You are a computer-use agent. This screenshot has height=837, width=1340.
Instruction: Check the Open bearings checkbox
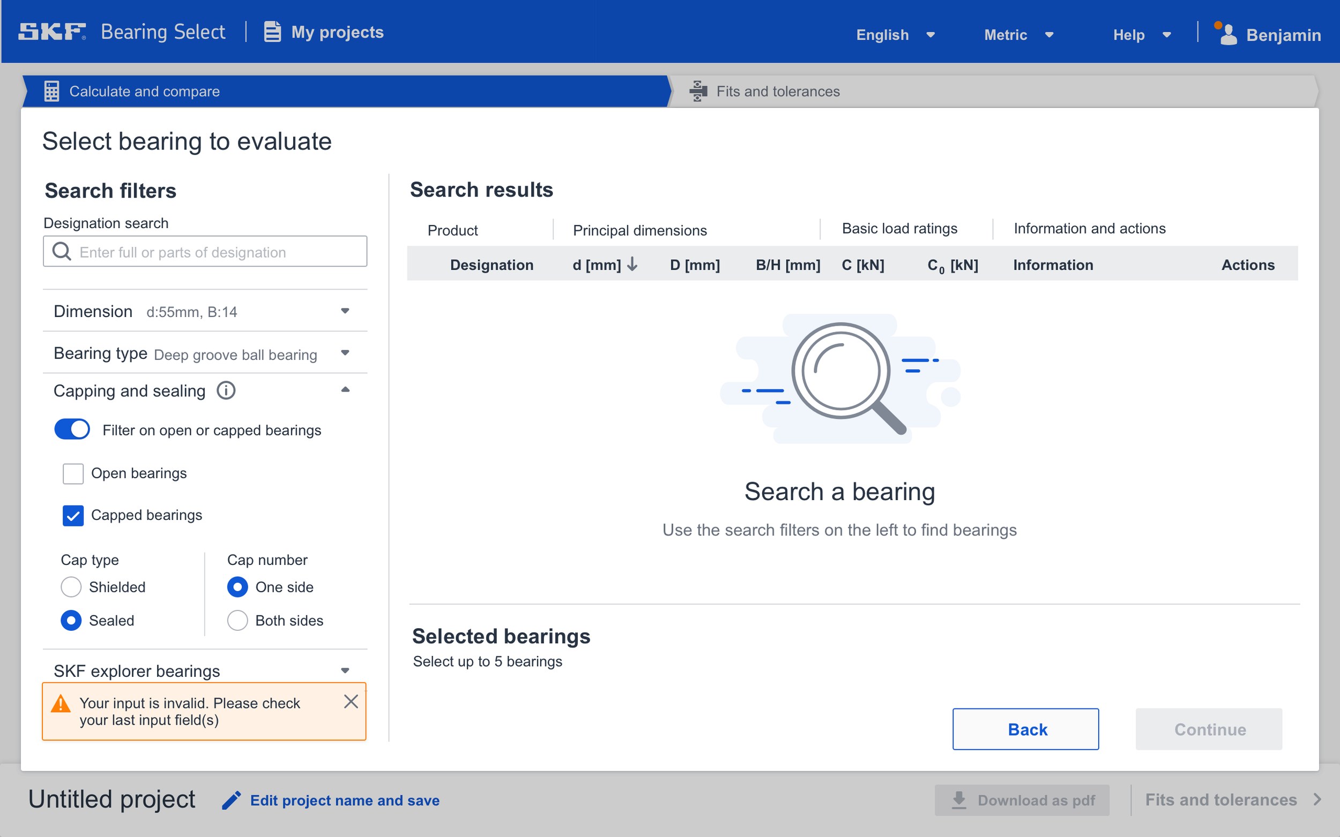pos(73,474)
